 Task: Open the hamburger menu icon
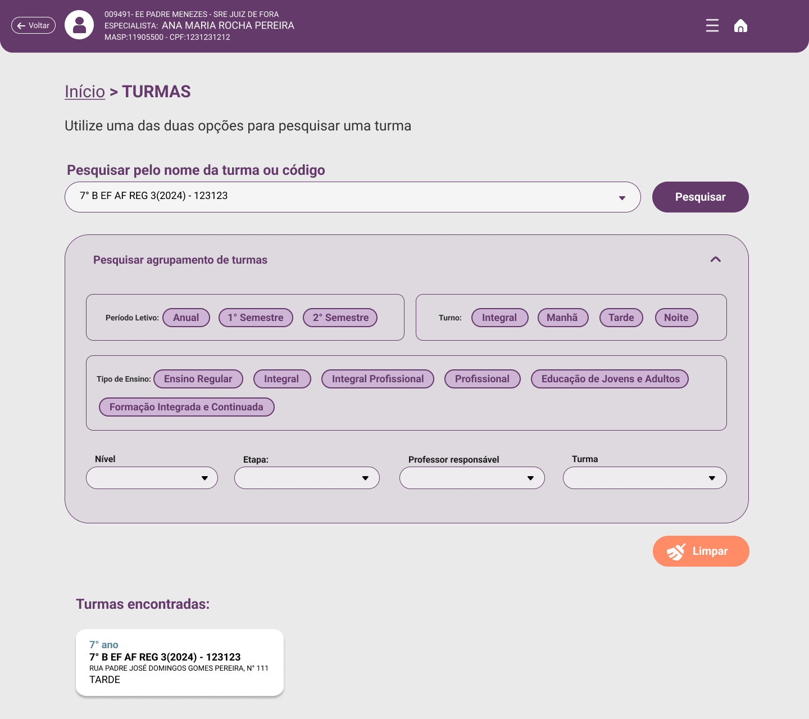pos(712,25)
